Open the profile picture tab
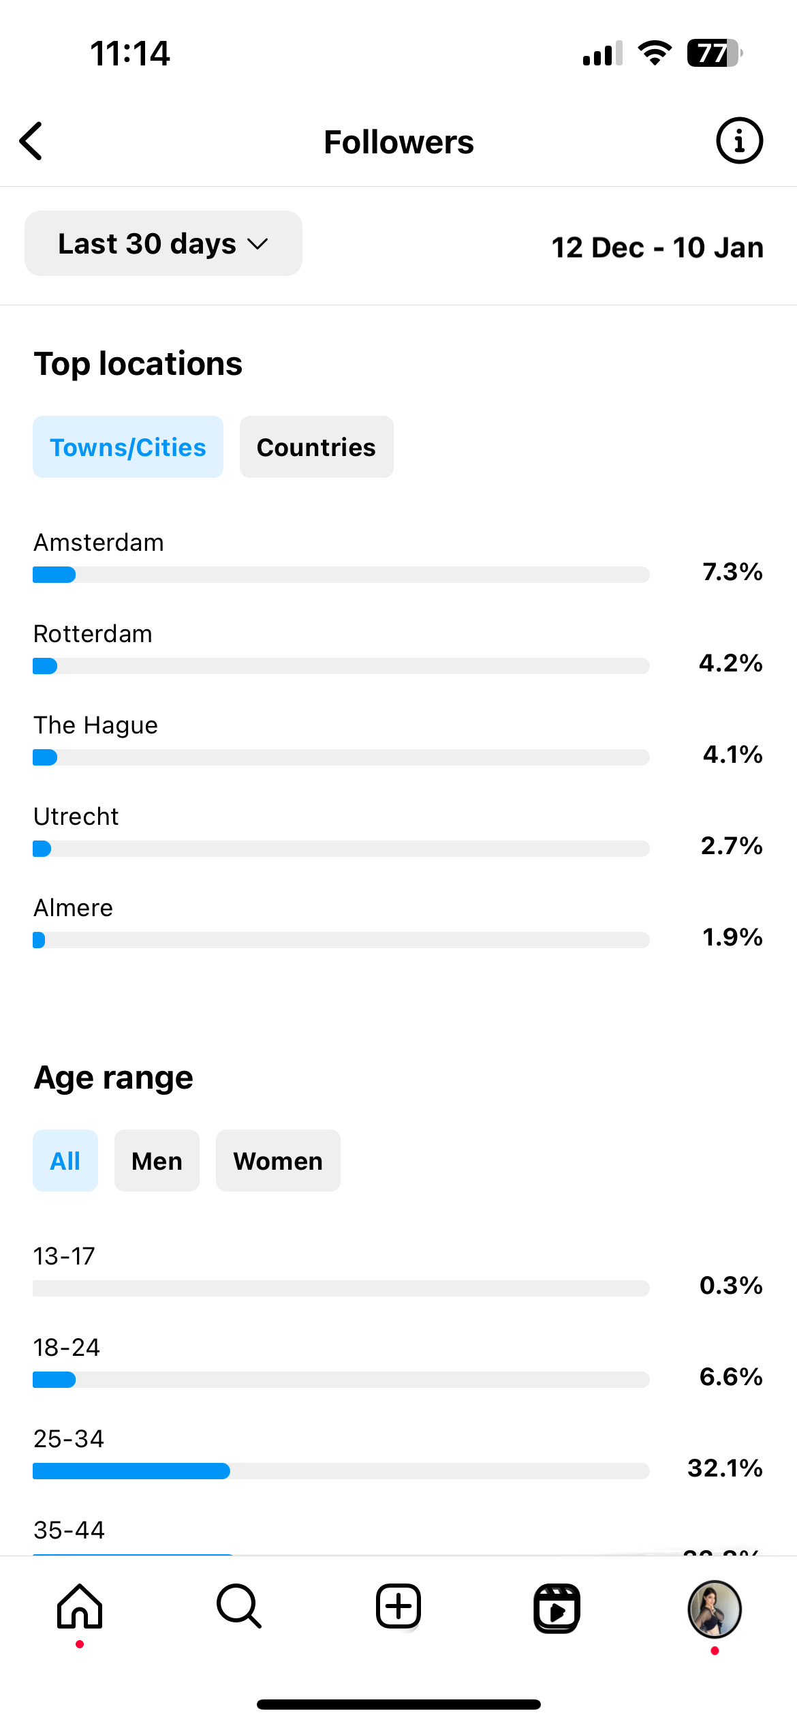This screenshot has width=797, height=1726. [715, 1609]
